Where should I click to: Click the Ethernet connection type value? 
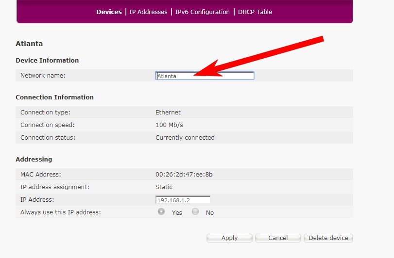(168, 112)
